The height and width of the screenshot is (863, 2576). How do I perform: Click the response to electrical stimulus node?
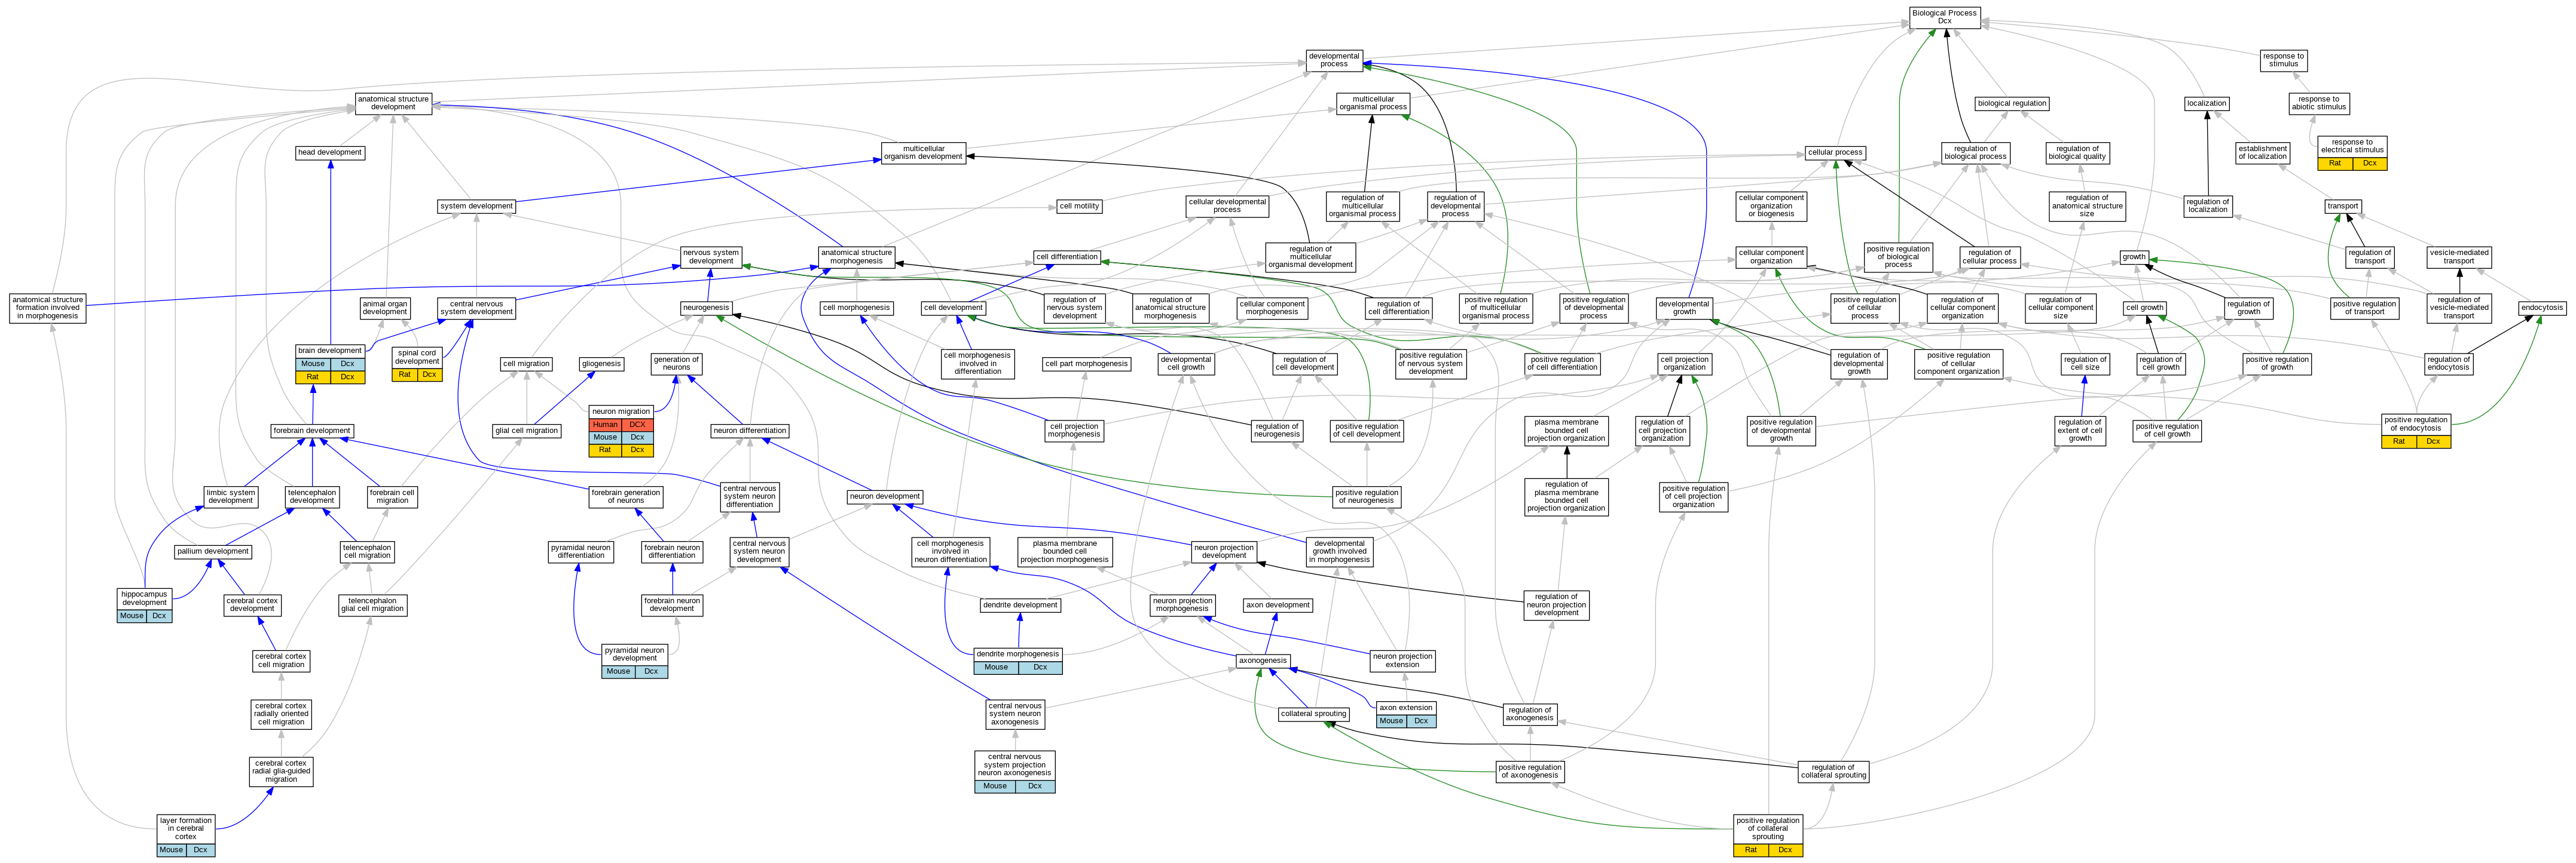pos(2352,146)
